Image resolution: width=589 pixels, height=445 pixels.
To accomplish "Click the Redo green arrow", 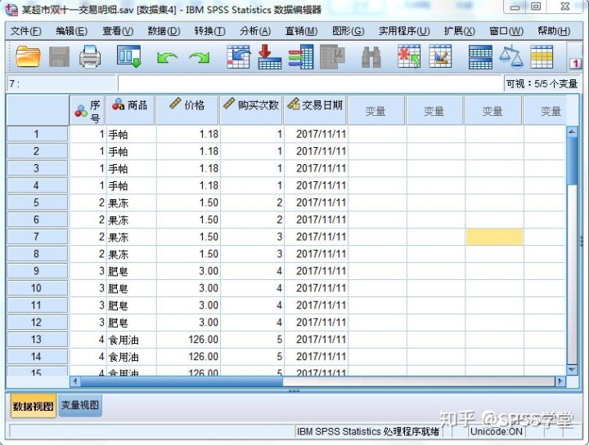I will [199, 58].
